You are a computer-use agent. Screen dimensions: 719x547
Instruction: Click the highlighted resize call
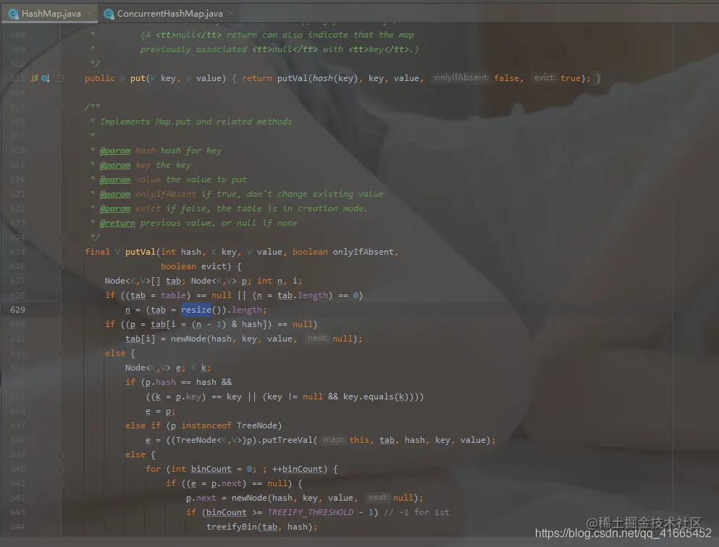[x=196, y=310]
